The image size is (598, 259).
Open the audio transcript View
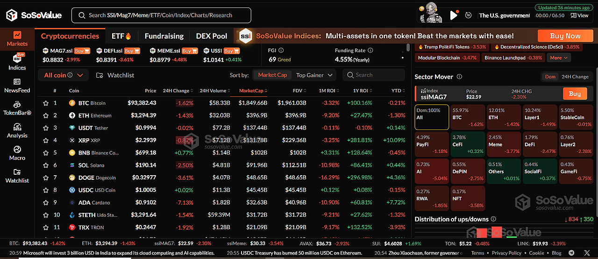point(580,15)
